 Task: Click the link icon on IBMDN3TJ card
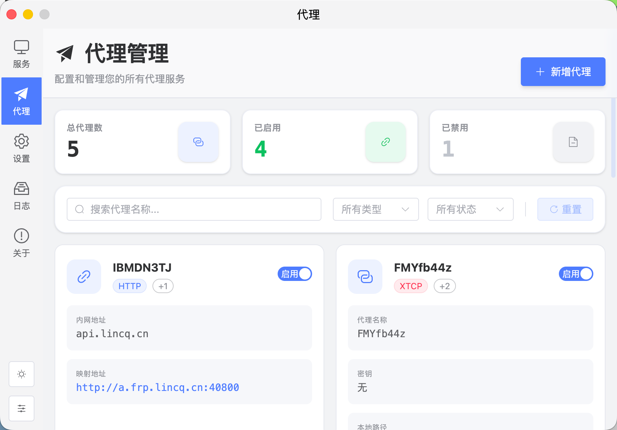point(84,276)
